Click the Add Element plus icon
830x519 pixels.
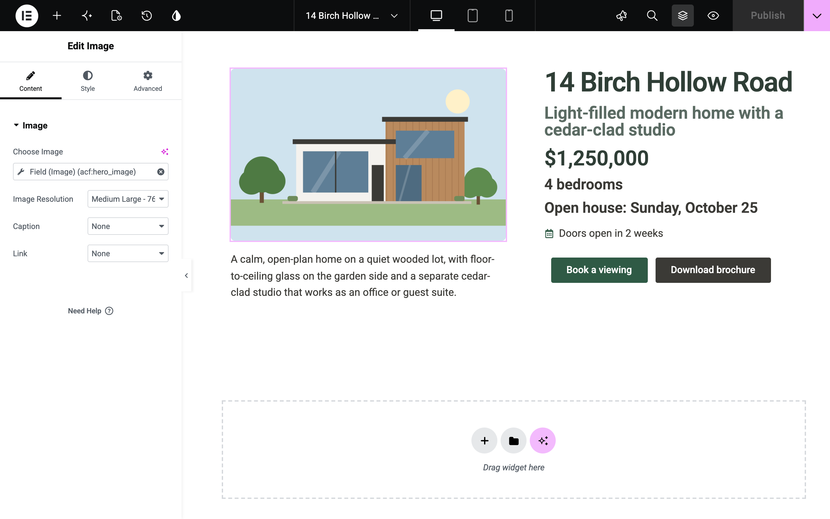click(x=57, y=16)
